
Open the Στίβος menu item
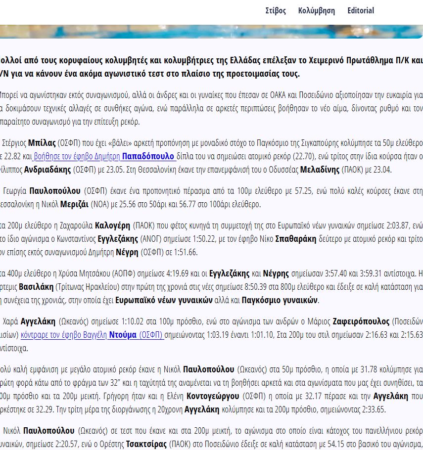tap(276, 10)
